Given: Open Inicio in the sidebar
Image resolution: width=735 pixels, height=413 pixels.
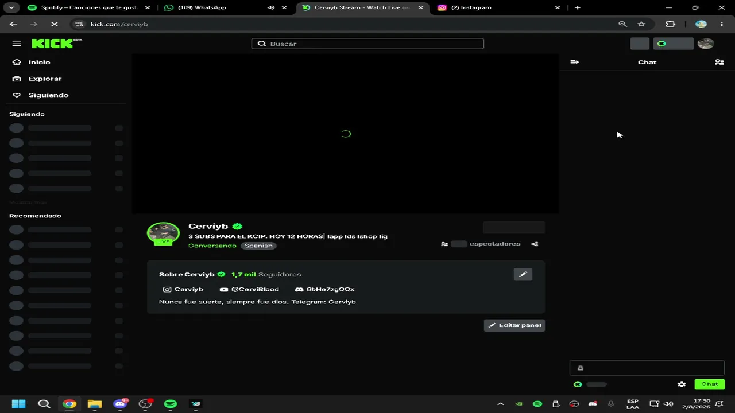Looking at the screenshot, I should 39,62.
